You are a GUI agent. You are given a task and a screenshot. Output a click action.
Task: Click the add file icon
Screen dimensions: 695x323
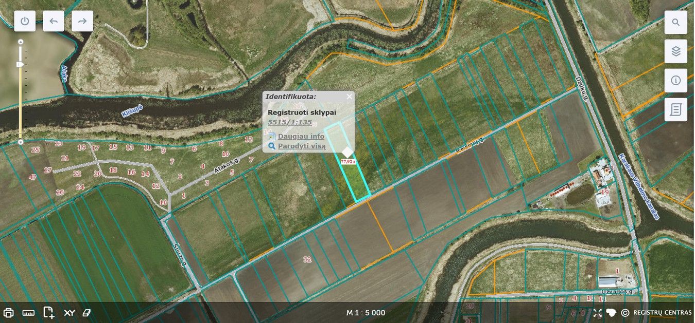48,312
